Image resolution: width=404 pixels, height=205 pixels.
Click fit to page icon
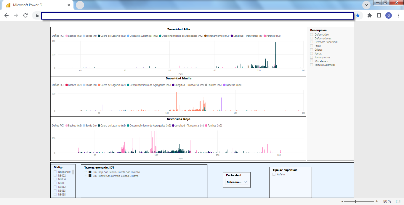coord(398,201)
